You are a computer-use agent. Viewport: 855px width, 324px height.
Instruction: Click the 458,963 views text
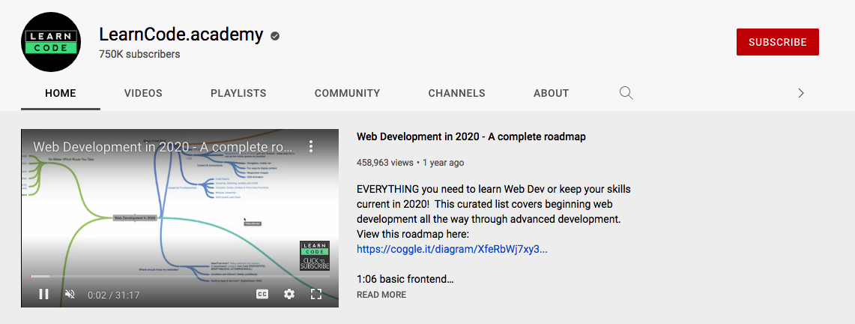[385, 163]
